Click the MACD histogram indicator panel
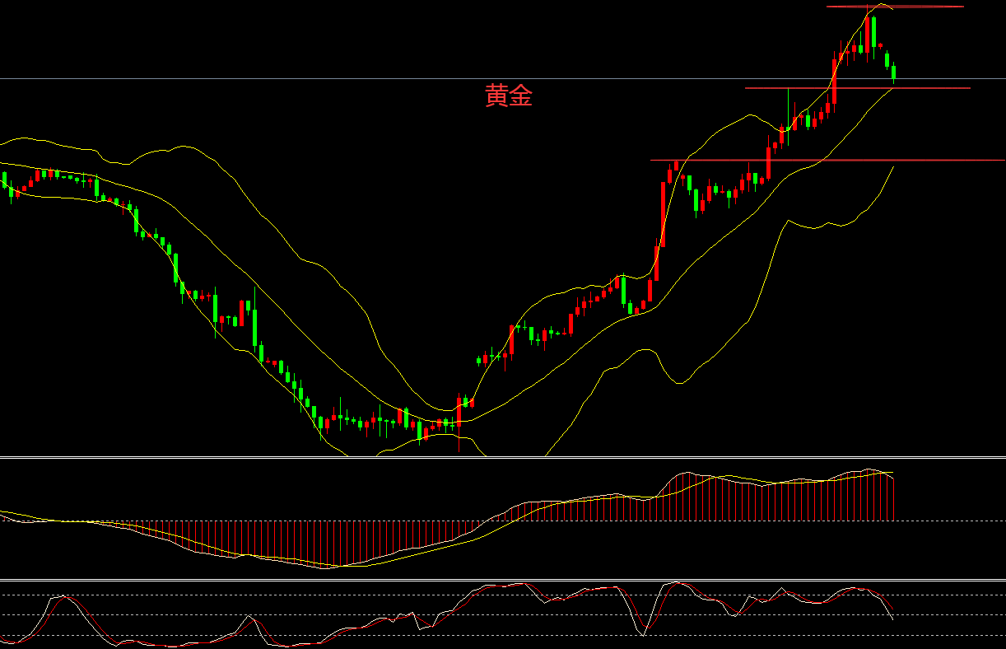The height and width of the screenshot is (649, 1006). [x=503, y=519]
